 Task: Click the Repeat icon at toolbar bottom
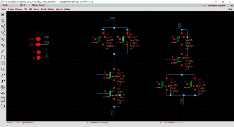3,106
